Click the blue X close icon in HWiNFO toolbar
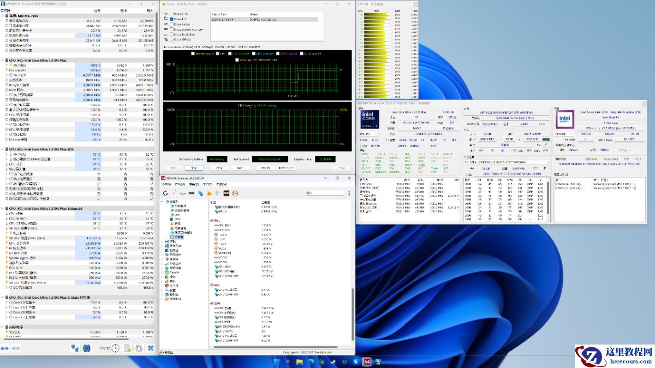Screen dimensions: 655x368 pos(150,348)
